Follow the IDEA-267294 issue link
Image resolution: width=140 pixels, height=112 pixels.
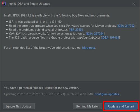click(95, 34)
